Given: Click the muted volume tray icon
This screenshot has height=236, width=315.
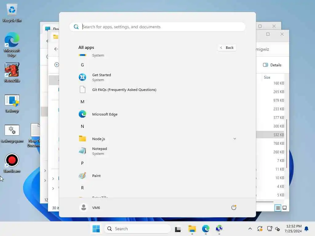Looking at the screenshot, I should (x=277, y=229).
